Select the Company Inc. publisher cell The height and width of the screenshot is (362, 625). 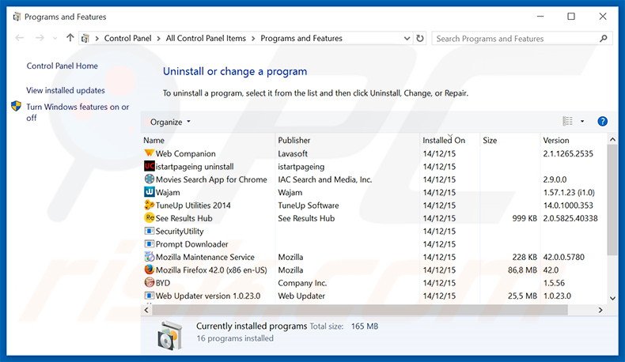[x=302, y=283]
